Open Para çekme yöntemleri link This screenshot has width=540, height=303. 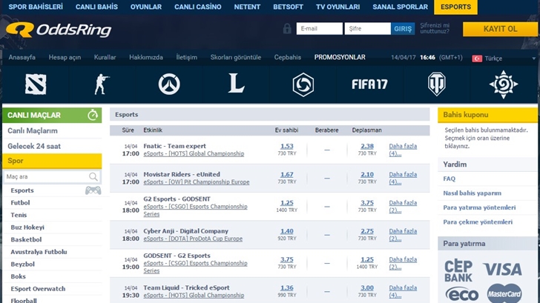478,222
